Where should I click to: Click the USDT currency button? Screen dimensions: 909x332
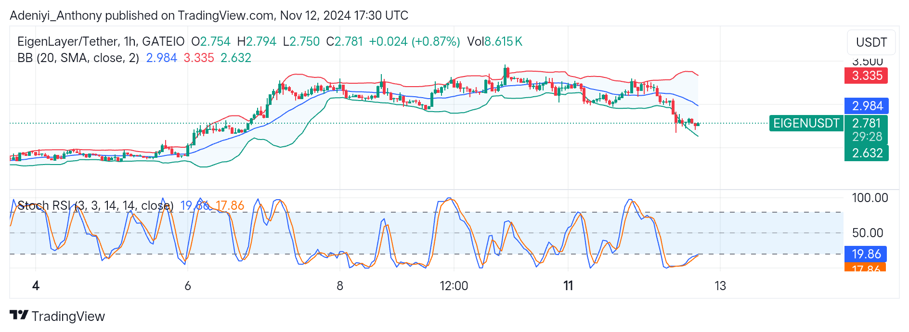pos(871,42)
